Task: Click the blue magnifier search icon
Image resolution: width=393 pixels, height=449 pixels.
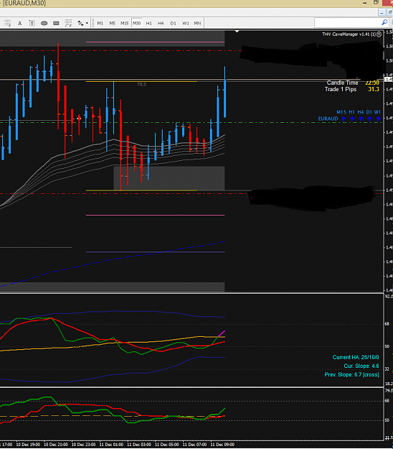Action: [x=384, y=22]
